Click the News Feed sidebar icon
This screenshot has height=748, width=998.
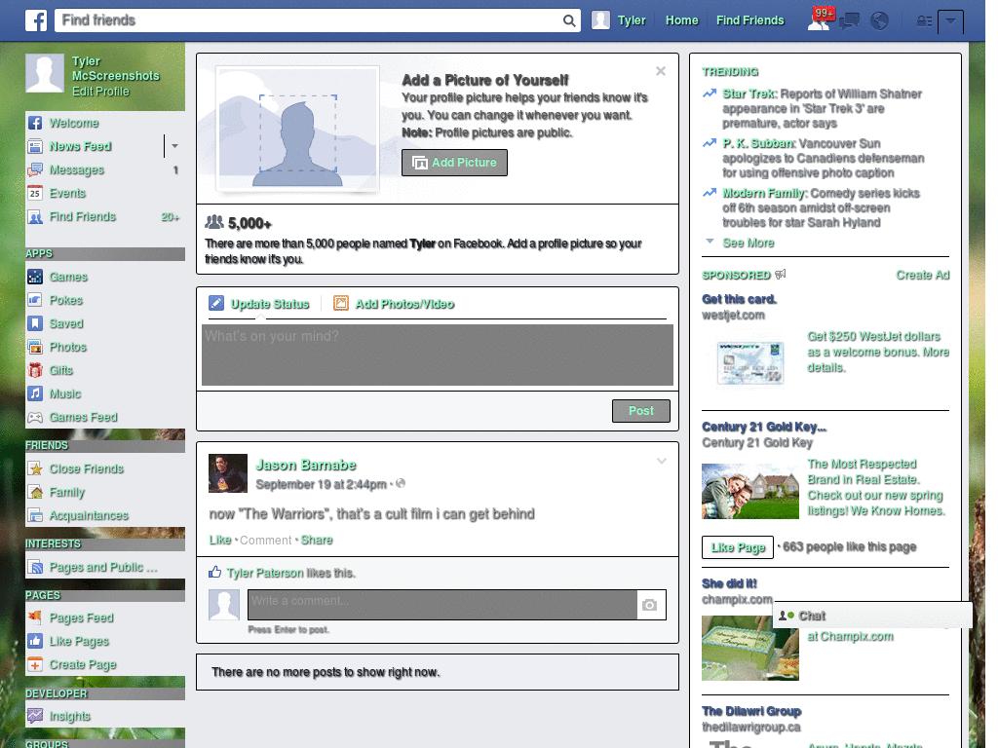(35, 146)
